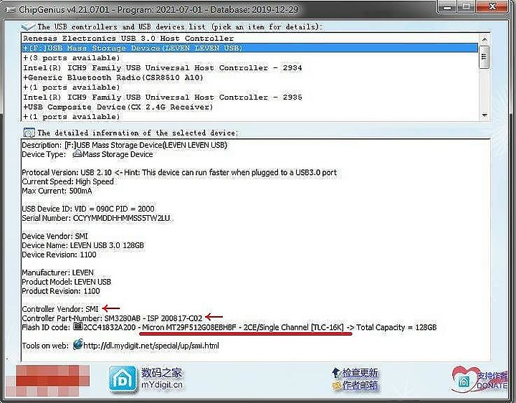Click the Manufacturer: LEVEN text
The width and height of the screenshot is (516, 403).
point(58,272)
